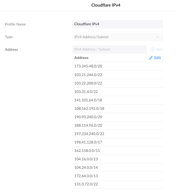Click the 103.22.200.0/22 entry

coord(88,83)
